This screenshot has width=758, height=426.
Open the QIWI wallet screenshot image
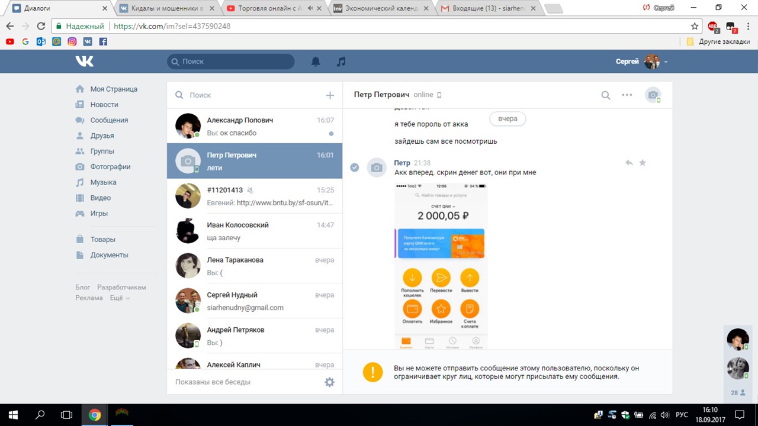pyautogui.click(x=441, y=266)
